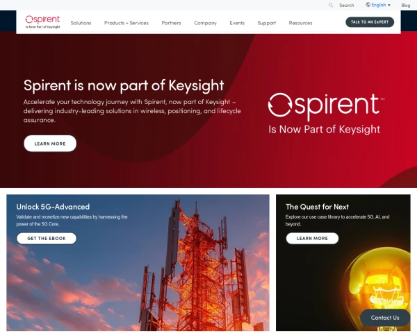Viewport: 417px width, 333px height.
Task: Click Learn More in the Keysight hero
Action: [x=50, y=144]
